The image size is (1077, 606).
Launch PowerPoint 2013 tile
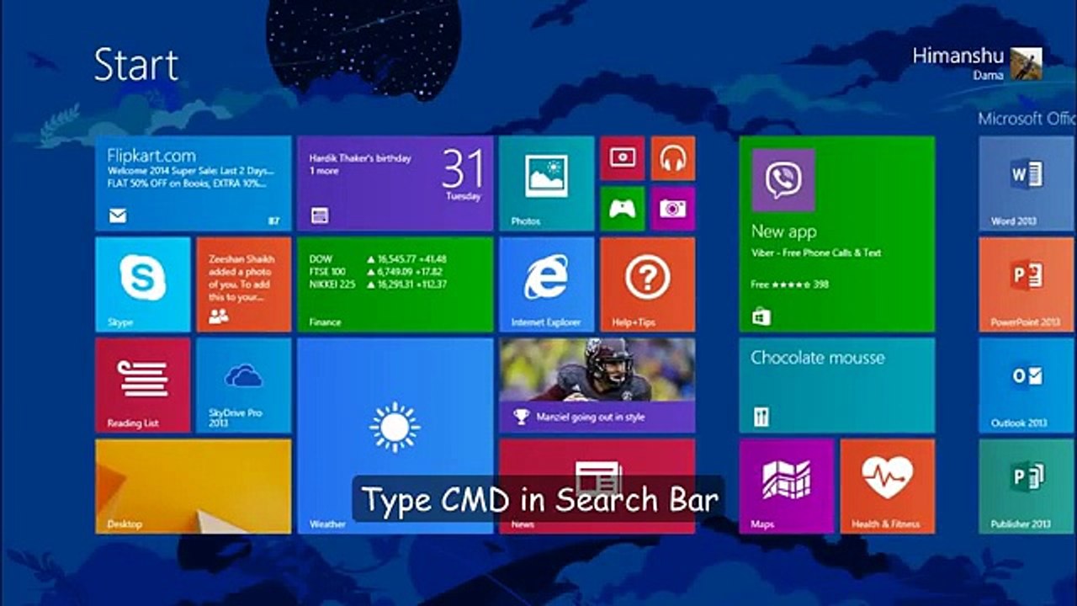pyautogui.click(x=1027, y=284)
